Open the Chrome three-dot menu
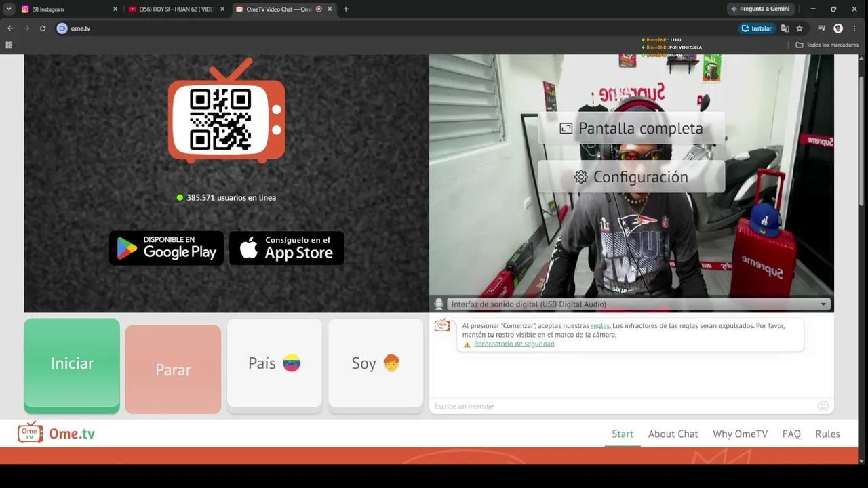Image resolution: width=868 pixels, height=488 pixels. click(x=854, y=28)
